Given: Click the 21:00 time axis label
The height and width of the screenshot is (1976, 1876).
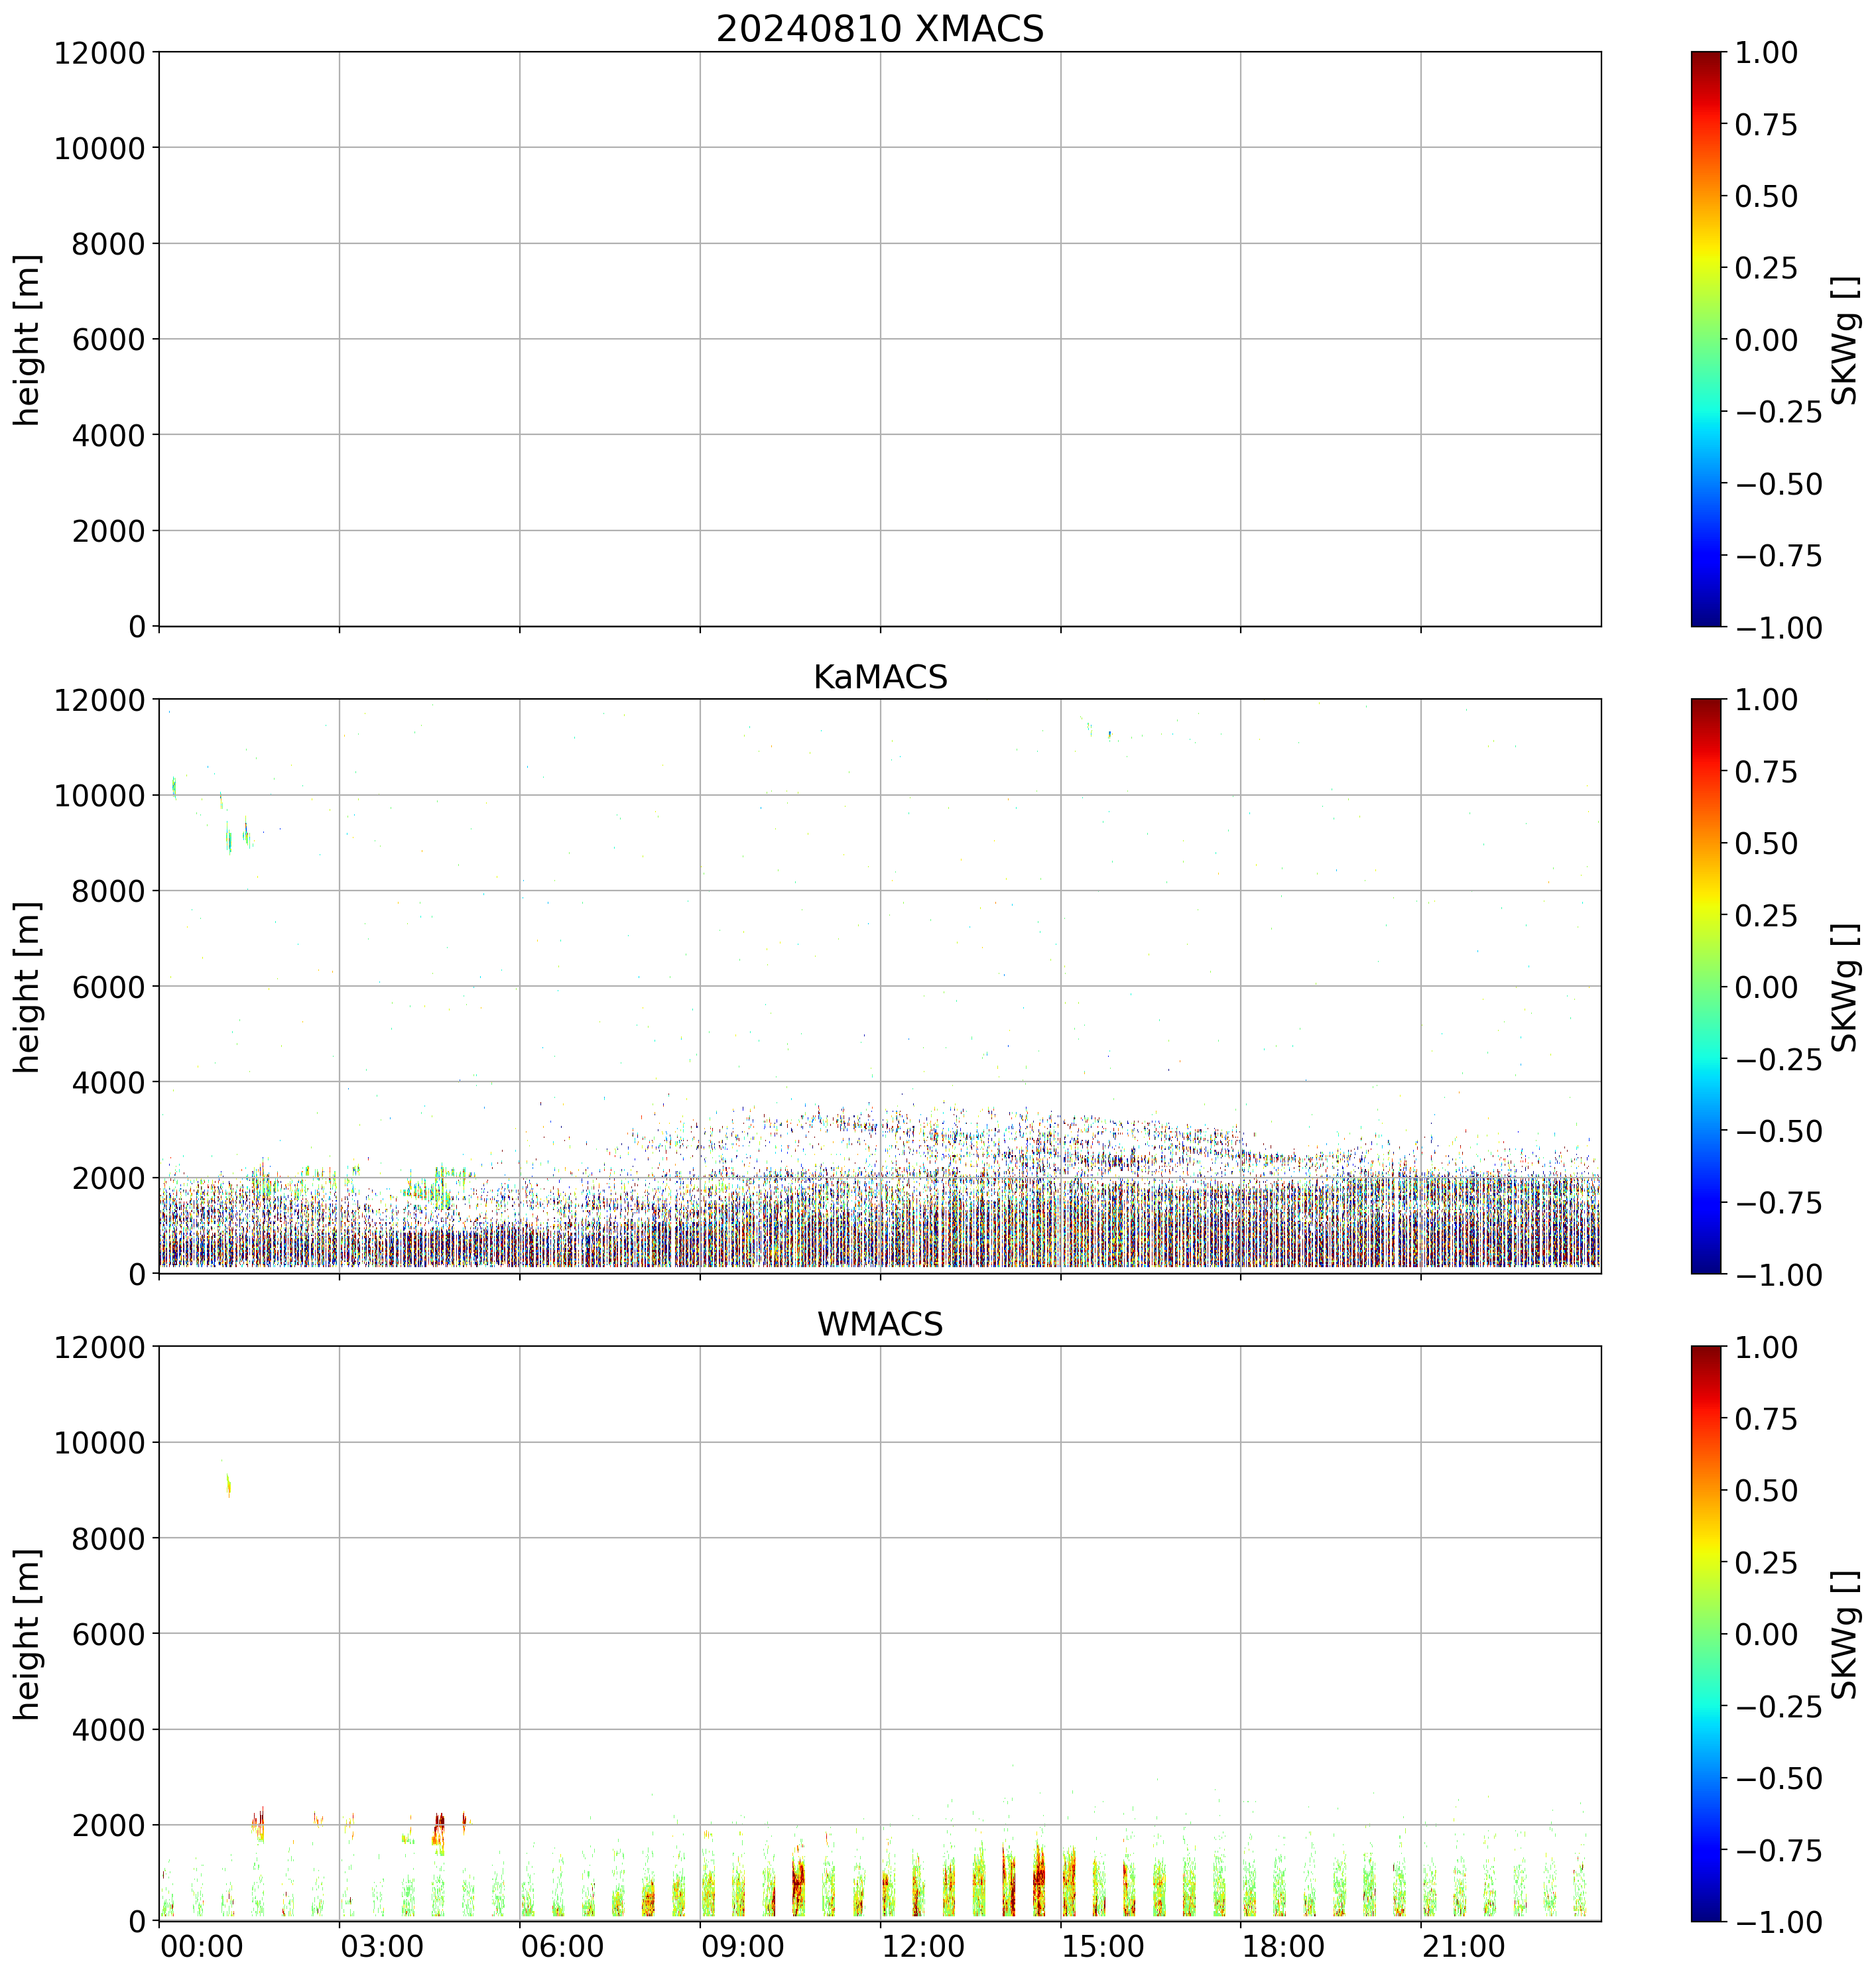Looking at the screenshot, I should click(x=1464, y=1947).
